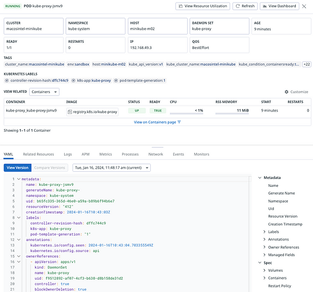This screenshot has width=313, height=292.
Task: Open the View Dashboard button
Action: [x=280, y=6]
